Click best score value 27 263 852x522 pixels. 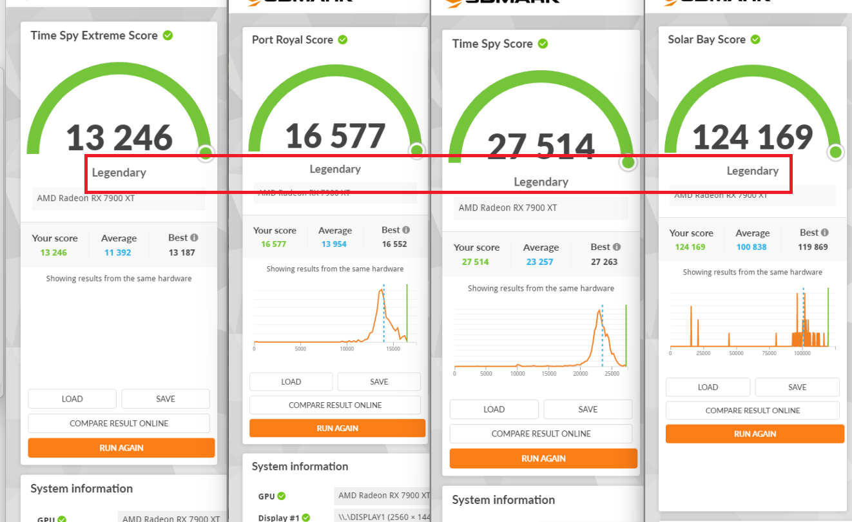(605, 262)
